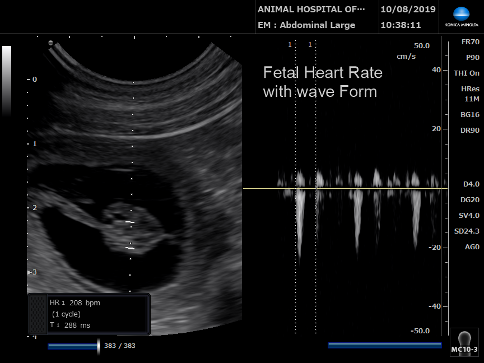This screenshot has width=484, height=363.
Task: Click the SV4.0 sample volume value
Action: tap(469, 216)
